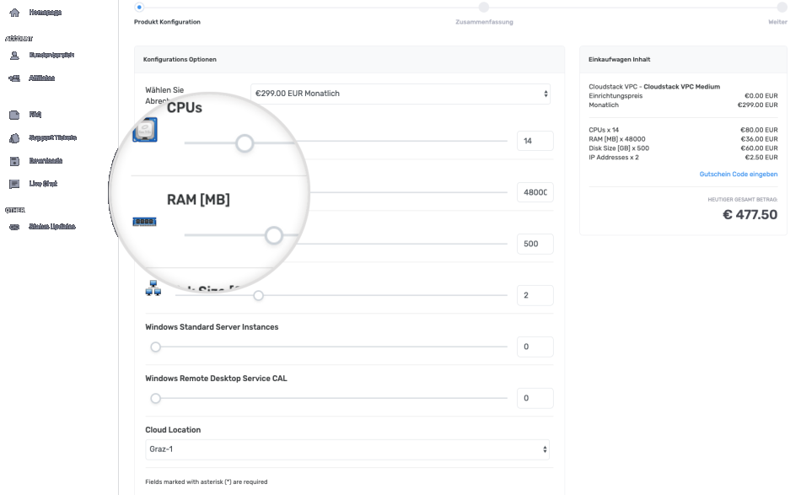The width and height of the screenshot is (801, 495).
Task: Go to the Produkt Konfiguration step
Action: pyautogui.click(x=139, y=8)
